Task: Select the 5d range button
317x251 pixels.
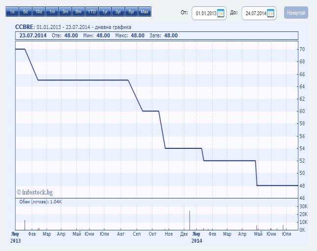Action: [25, 12]
